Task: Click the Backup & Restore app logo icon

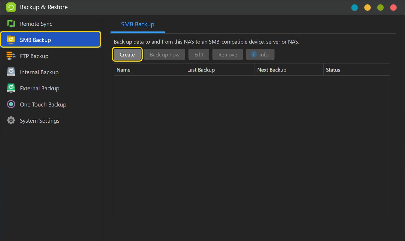Action: tap(11, 7)
